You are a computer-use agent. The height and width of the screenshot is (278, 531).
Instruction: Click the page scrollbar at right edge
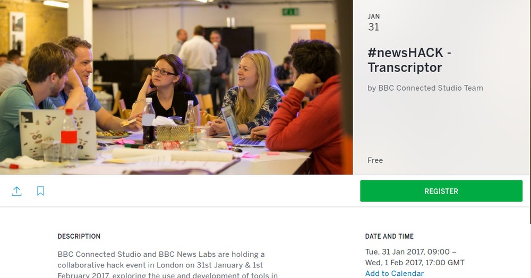point(530,111)
